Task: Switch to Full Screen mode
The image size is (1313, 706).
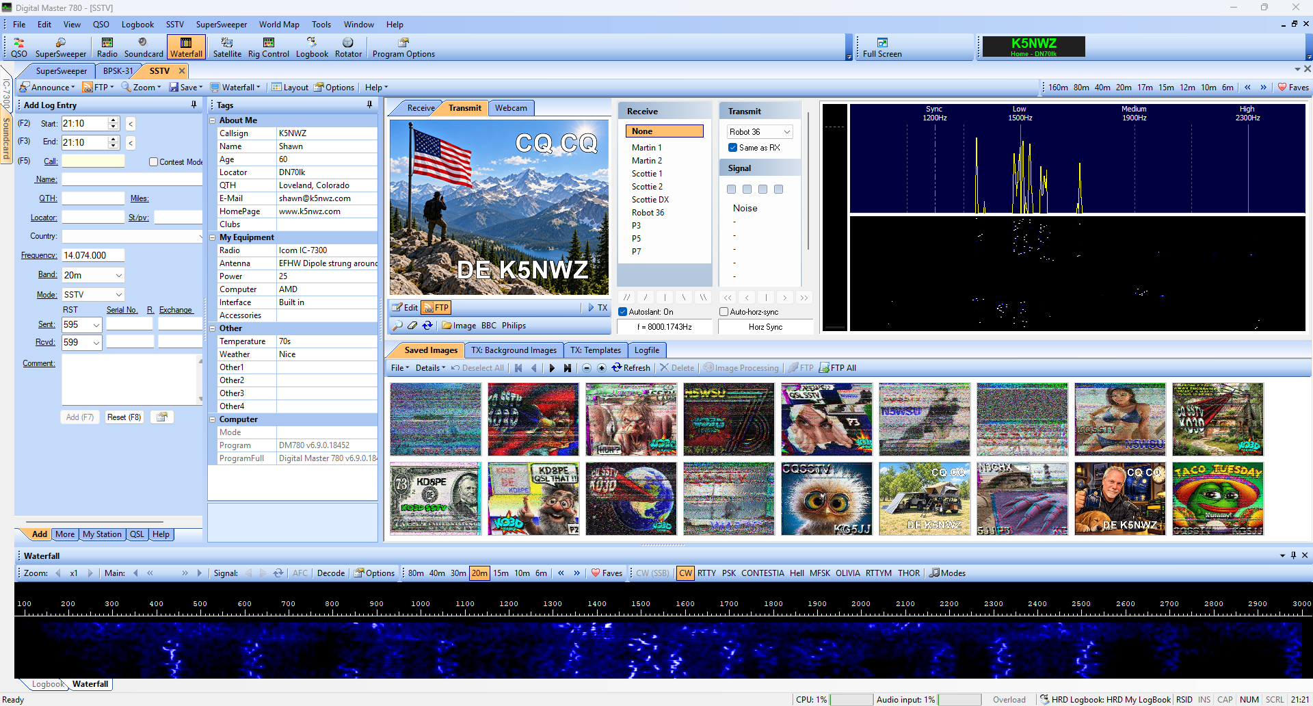Action: click(x=882, y=48)
